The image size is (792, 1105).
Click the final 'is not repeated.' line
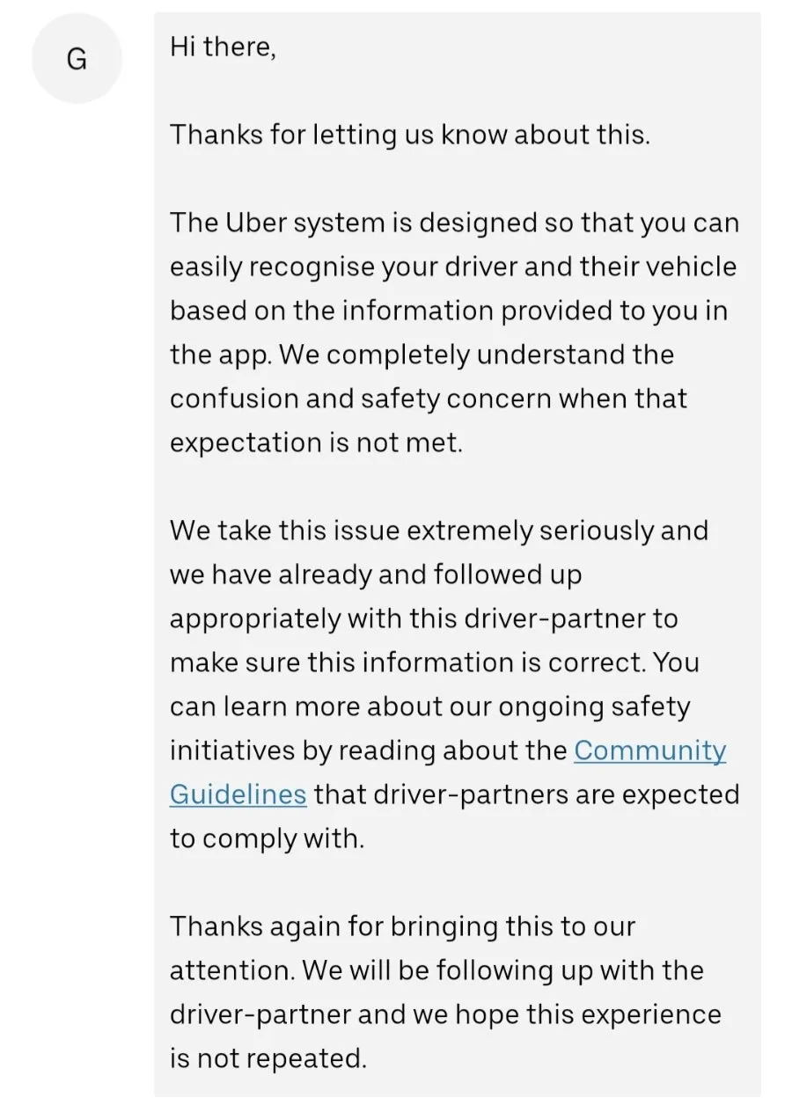[x=268, y=1058]
